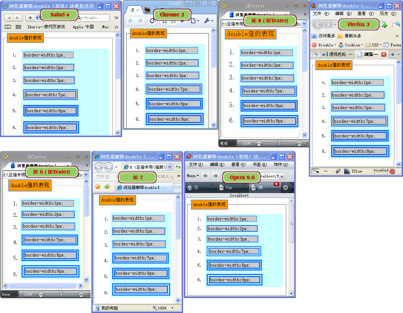Open the Web Developer CSS menu
The width and height of the screenshot is (403, 313).
click(x=373, y=45)
